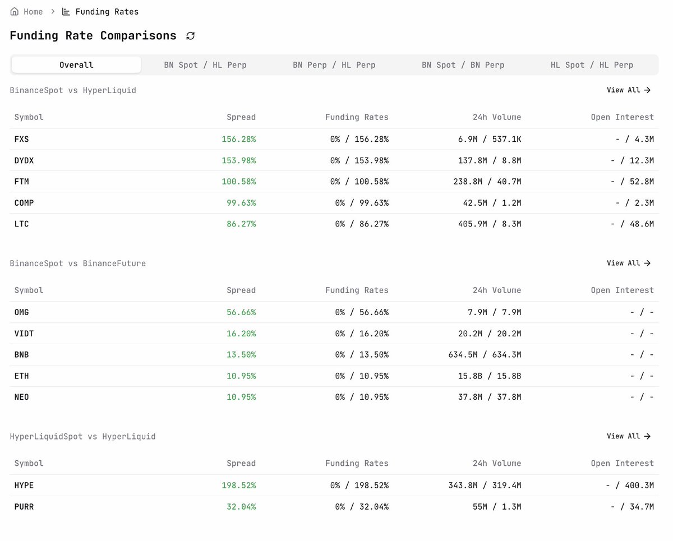This screenshot has height=541, width=673.
Task: Click the VIDT symbol cell
Action: pyautogui.click(x=24, y=334)
